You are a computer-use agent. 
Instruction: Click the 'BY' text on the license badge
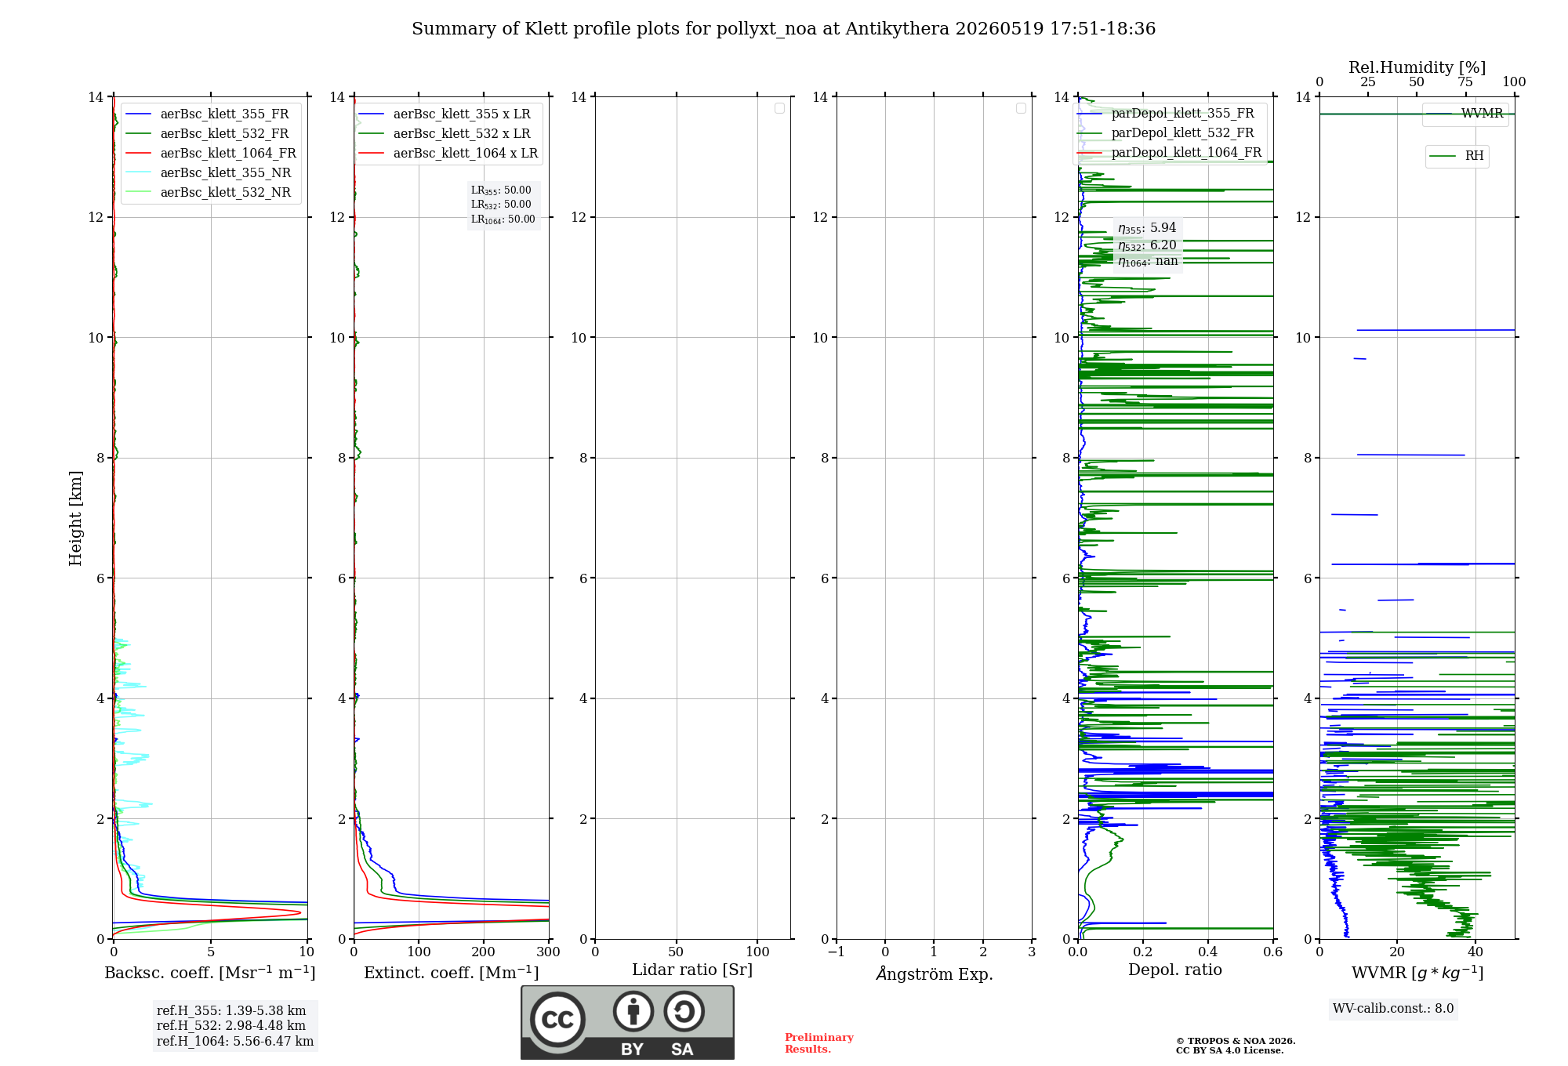click(x=632, y=1050)
